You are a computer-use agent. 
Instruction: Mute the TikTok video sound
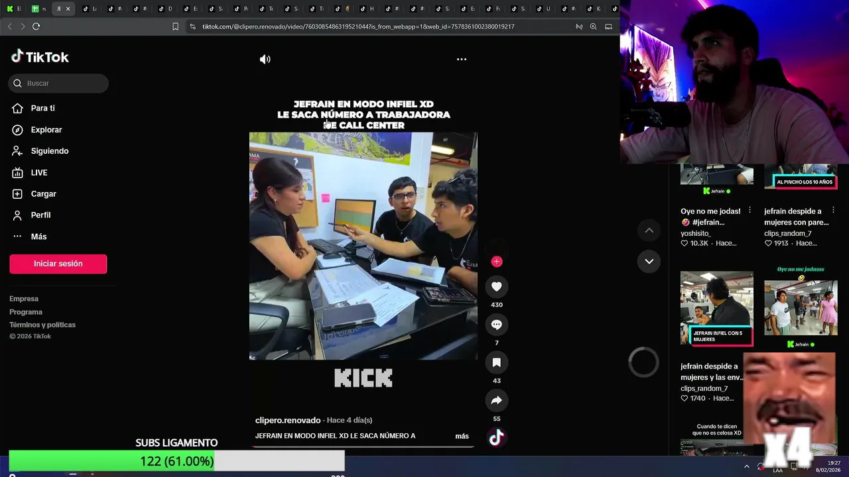click(265, 59)
